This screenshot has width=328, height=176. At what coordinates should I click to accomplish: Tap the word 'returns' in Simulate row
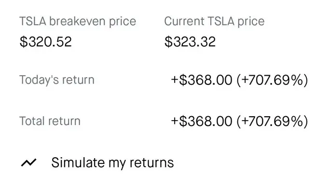coord(151,163)
